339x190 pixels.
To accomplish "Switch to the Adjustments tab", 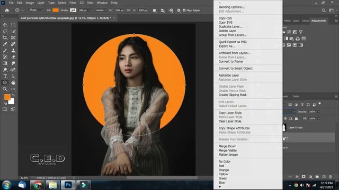I will pos(318,21).
